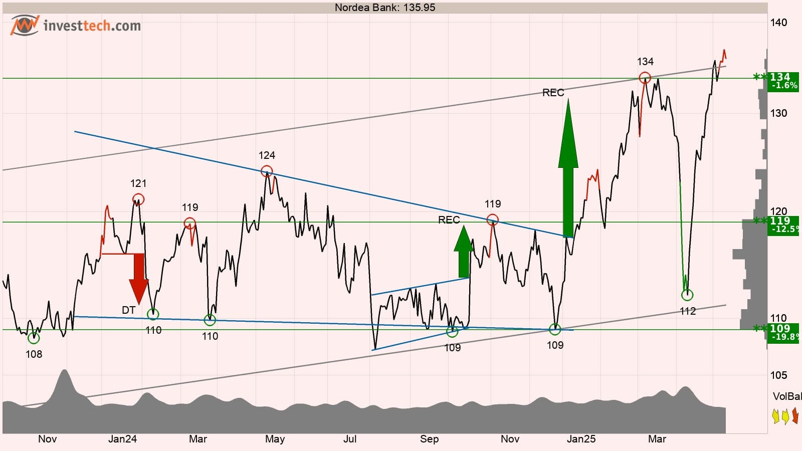Click green support tag 119 -12.5%
Image resolution: width=802 pixels, height=451 pixels.
click(783, 225)
